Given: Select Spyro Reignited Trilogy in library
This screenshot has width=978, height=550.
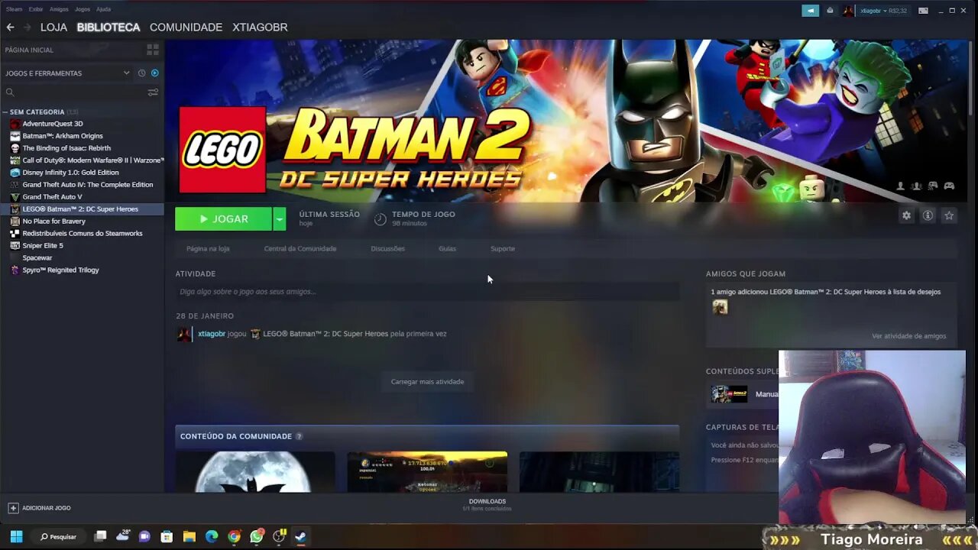Looking at the screenshot, I should 60,270.
